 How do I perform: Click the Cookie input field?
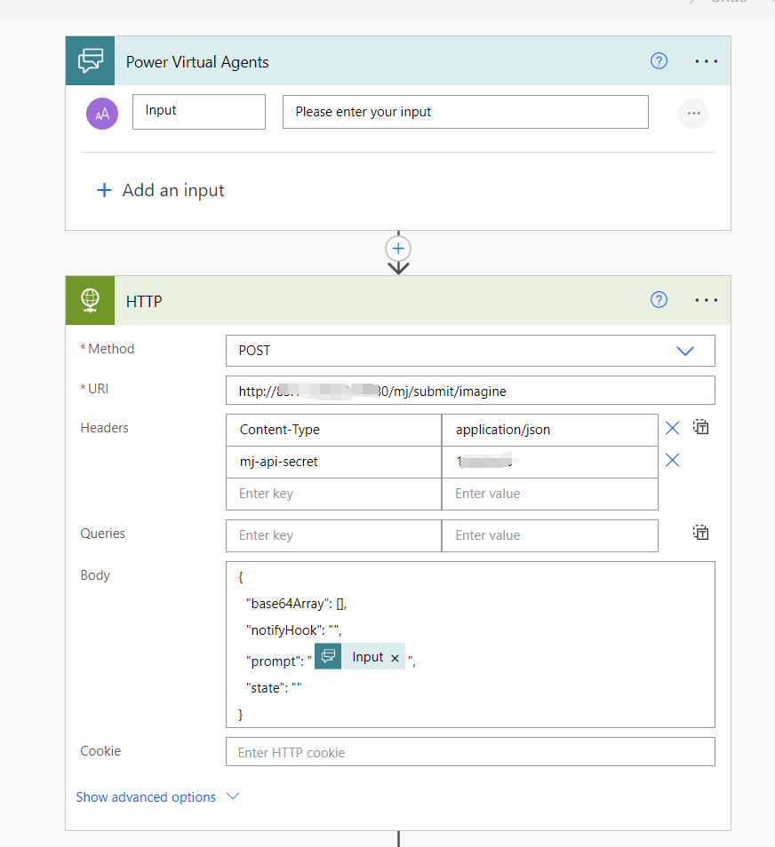470,752
